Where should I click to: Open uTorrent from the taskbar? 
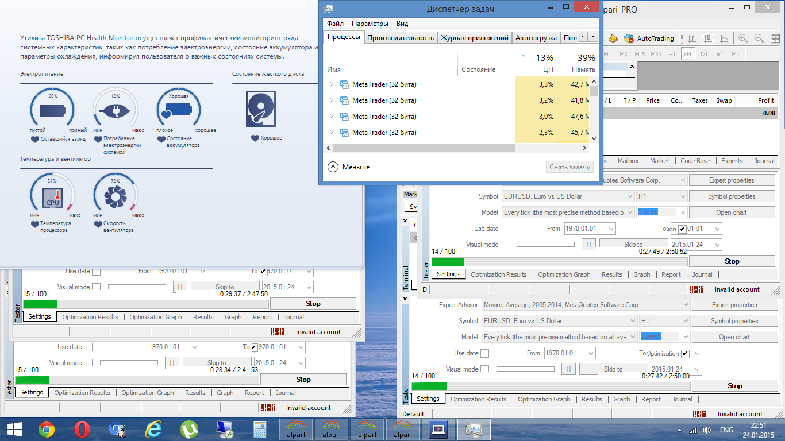coord(188,430)
